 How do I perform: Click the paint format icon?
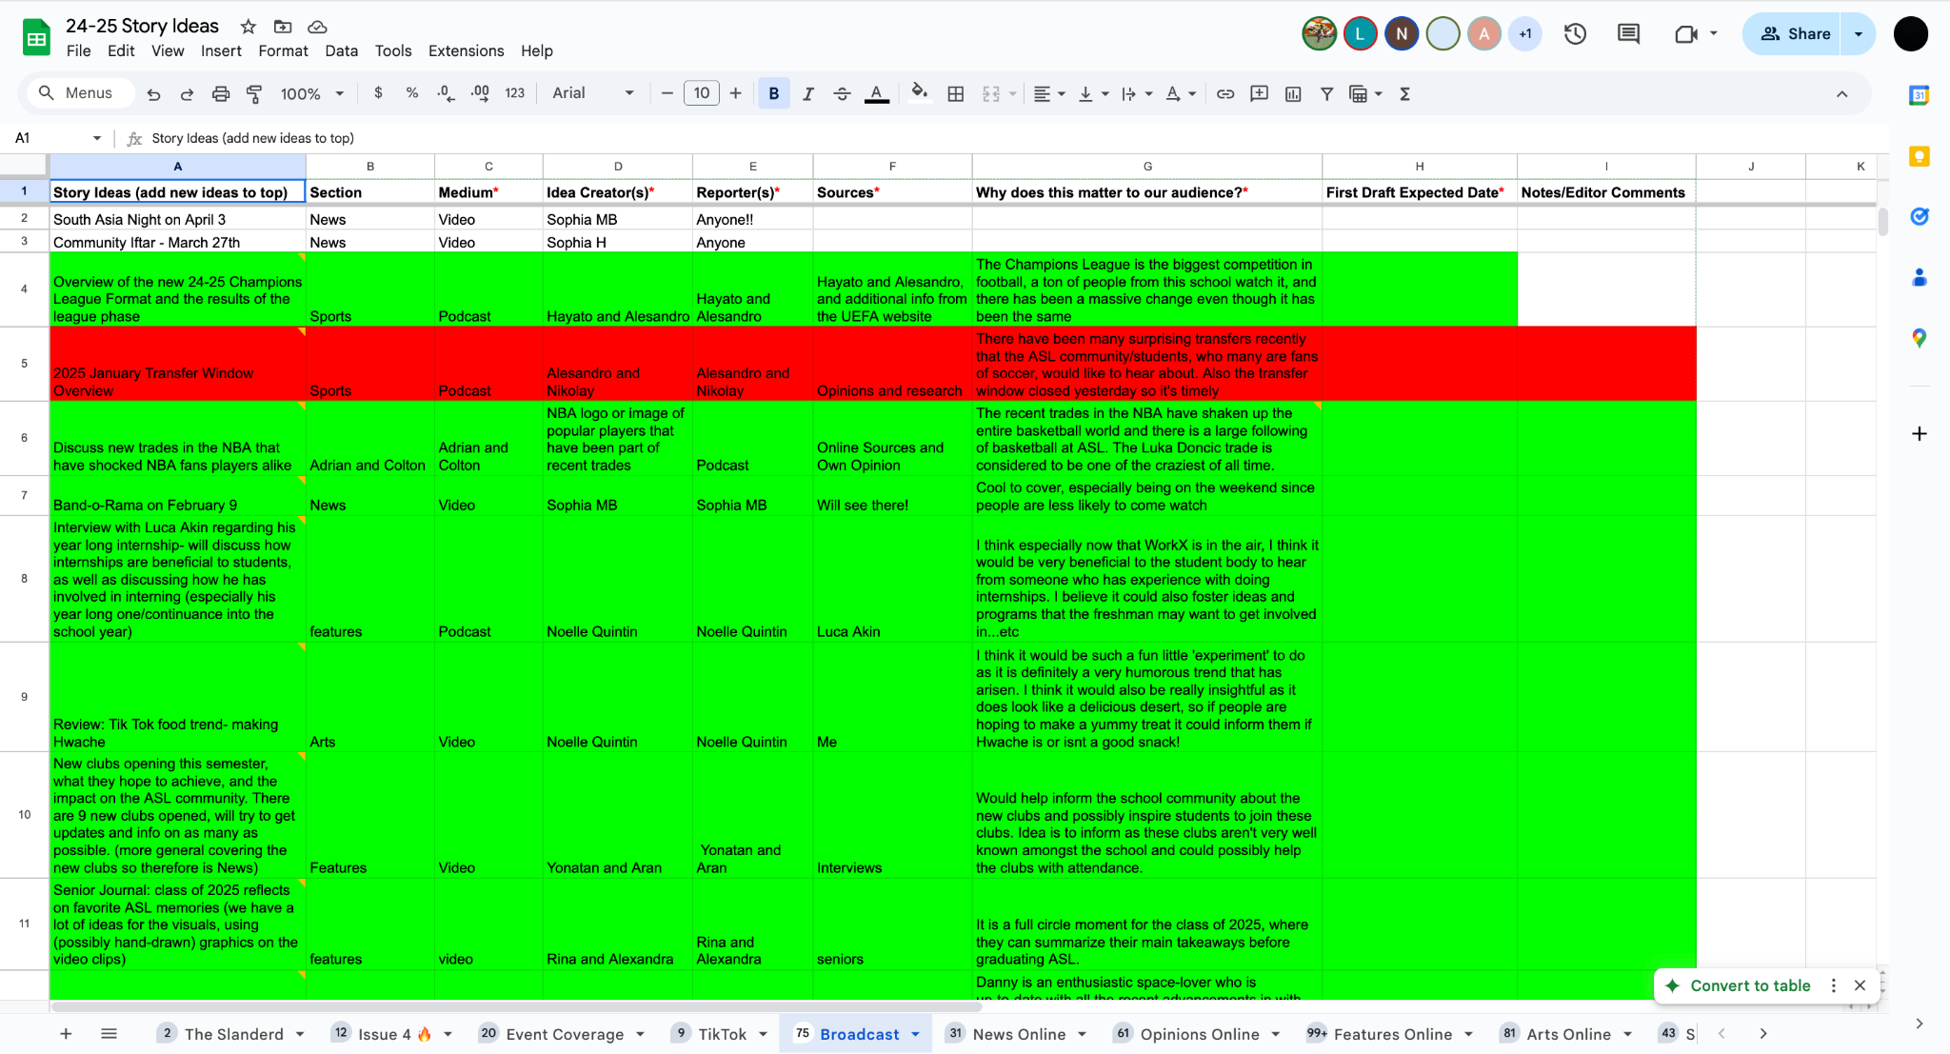pyautogui.click(x=254, y=93)
